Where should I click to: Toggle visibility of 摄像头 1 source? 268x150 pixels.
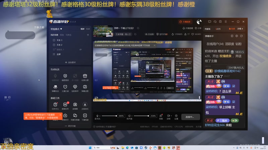(x=80, y=49)
